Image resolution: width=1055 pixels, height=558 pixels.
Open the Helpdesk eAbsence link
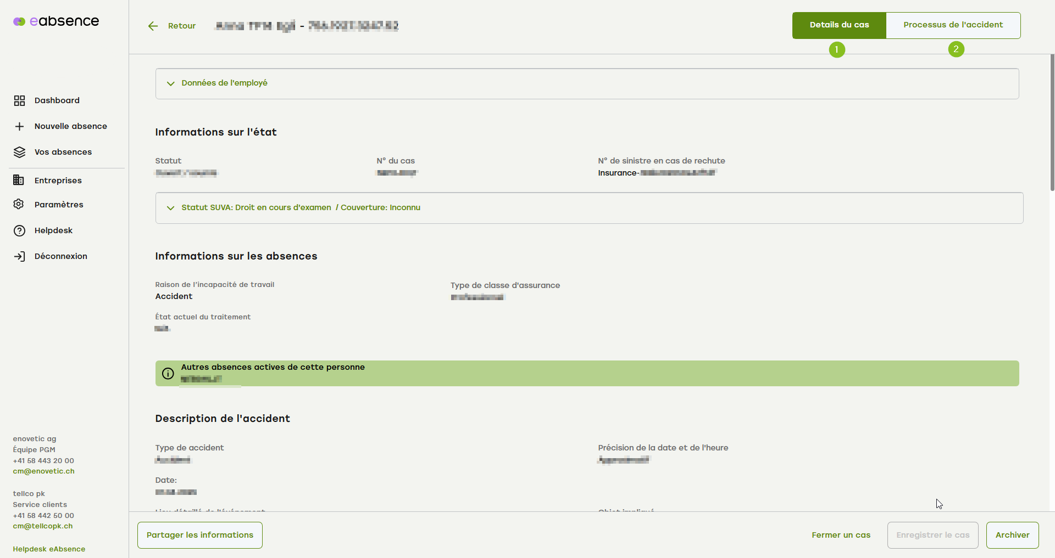point(49,549)
